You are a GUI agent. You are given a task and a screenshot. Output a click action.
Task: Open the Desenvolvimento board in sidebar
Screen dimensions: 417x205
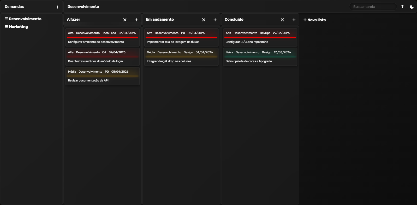[25, 19]
